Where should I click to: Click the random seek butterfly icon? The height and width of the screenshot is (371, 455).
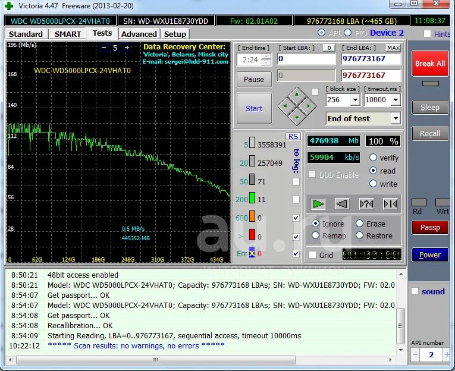click(366, 204)
